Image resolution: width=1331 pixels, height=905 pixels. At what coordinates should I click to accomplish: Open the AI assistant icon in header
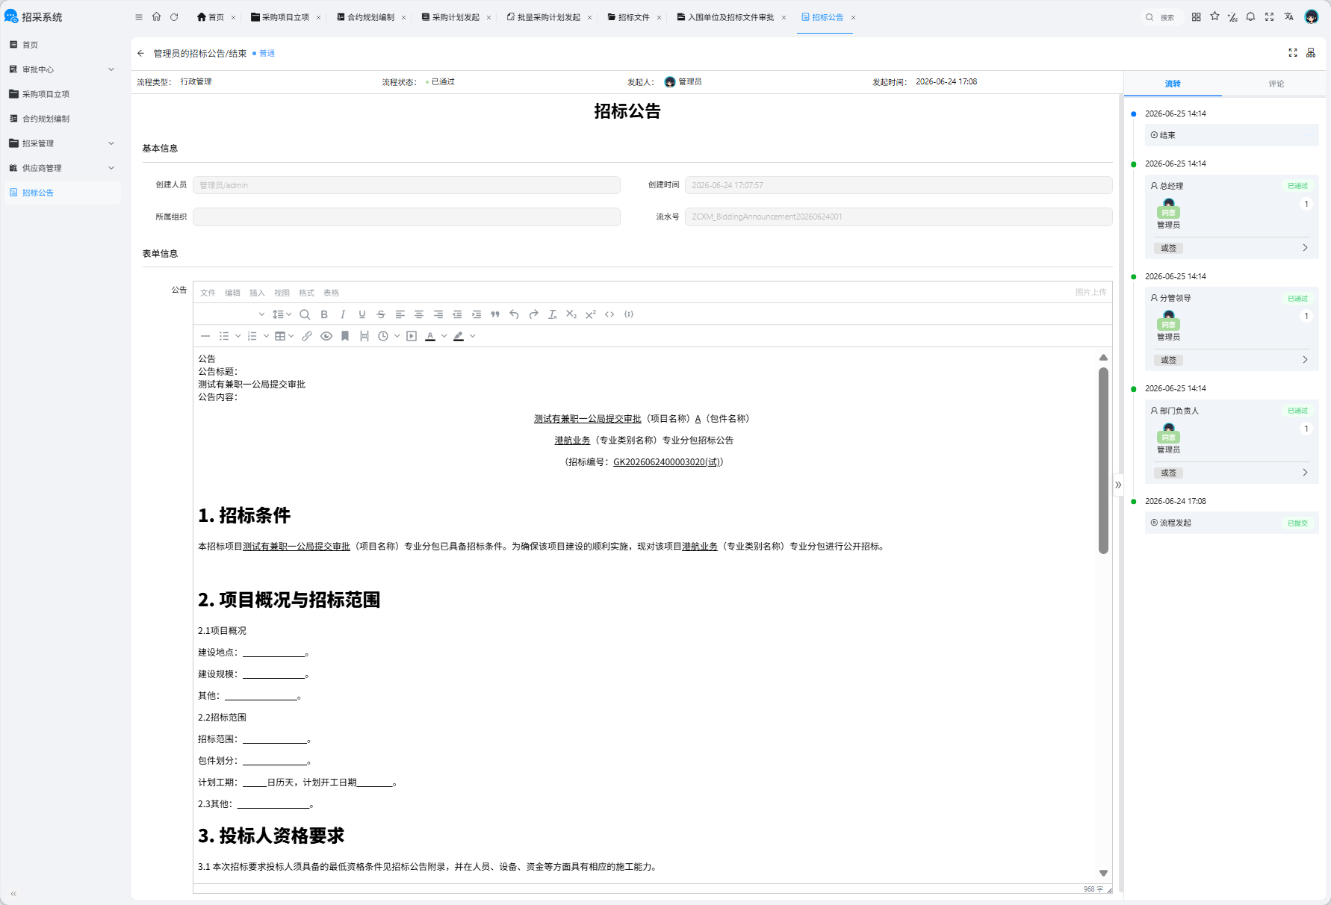click(x=1232, y=16)
